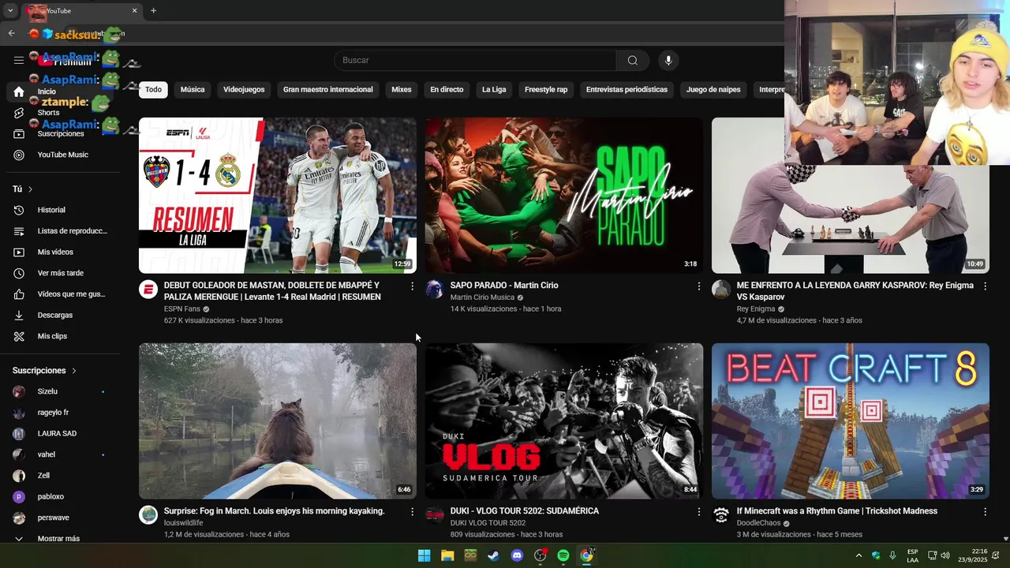Image resolution: width=1010 pixels, height=568 pixels.
Task: Open Listas de reproducción icon
Action: tap(19, 231)
